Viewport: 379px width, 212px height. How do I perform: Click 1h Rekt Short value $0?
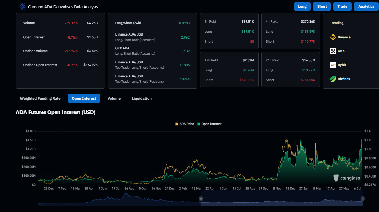[x=252, y=42]
